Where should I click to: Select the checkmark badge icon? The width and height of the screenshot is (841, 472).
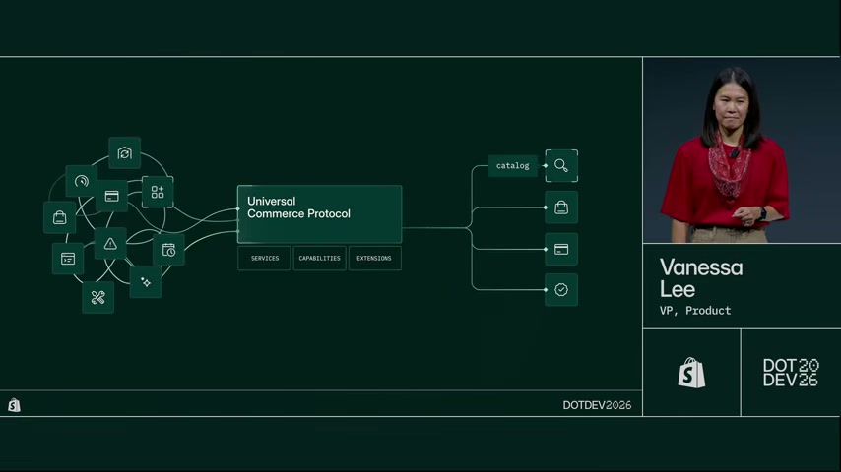(x=561, y=290)
